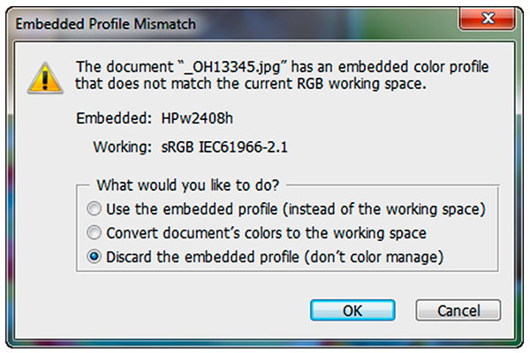Viewport: 530px width, 353px height.
Task: Click the Cancel button
Action: 458,310
